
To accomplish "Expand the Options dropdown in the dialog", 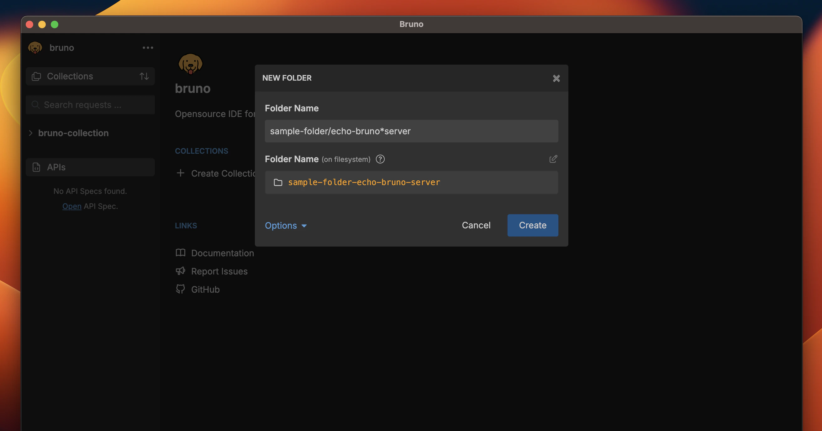I will click(286, 226).
